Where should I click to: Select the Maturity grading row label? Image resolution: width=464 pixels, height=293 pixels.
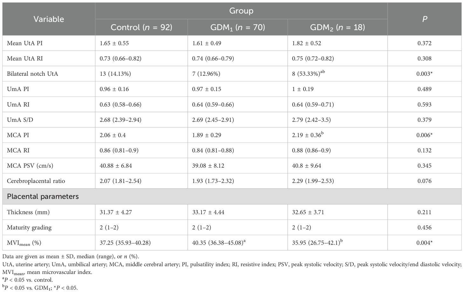(x=29, y=227)
